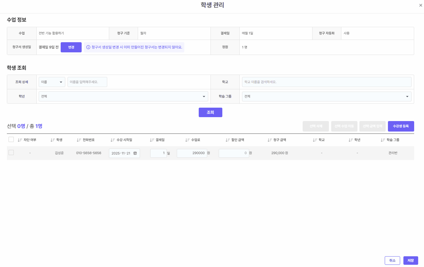This screenshot has width=424, height=267.
Task: Click the 변경 button for 청구서 생성일
Action: point(71,47)
